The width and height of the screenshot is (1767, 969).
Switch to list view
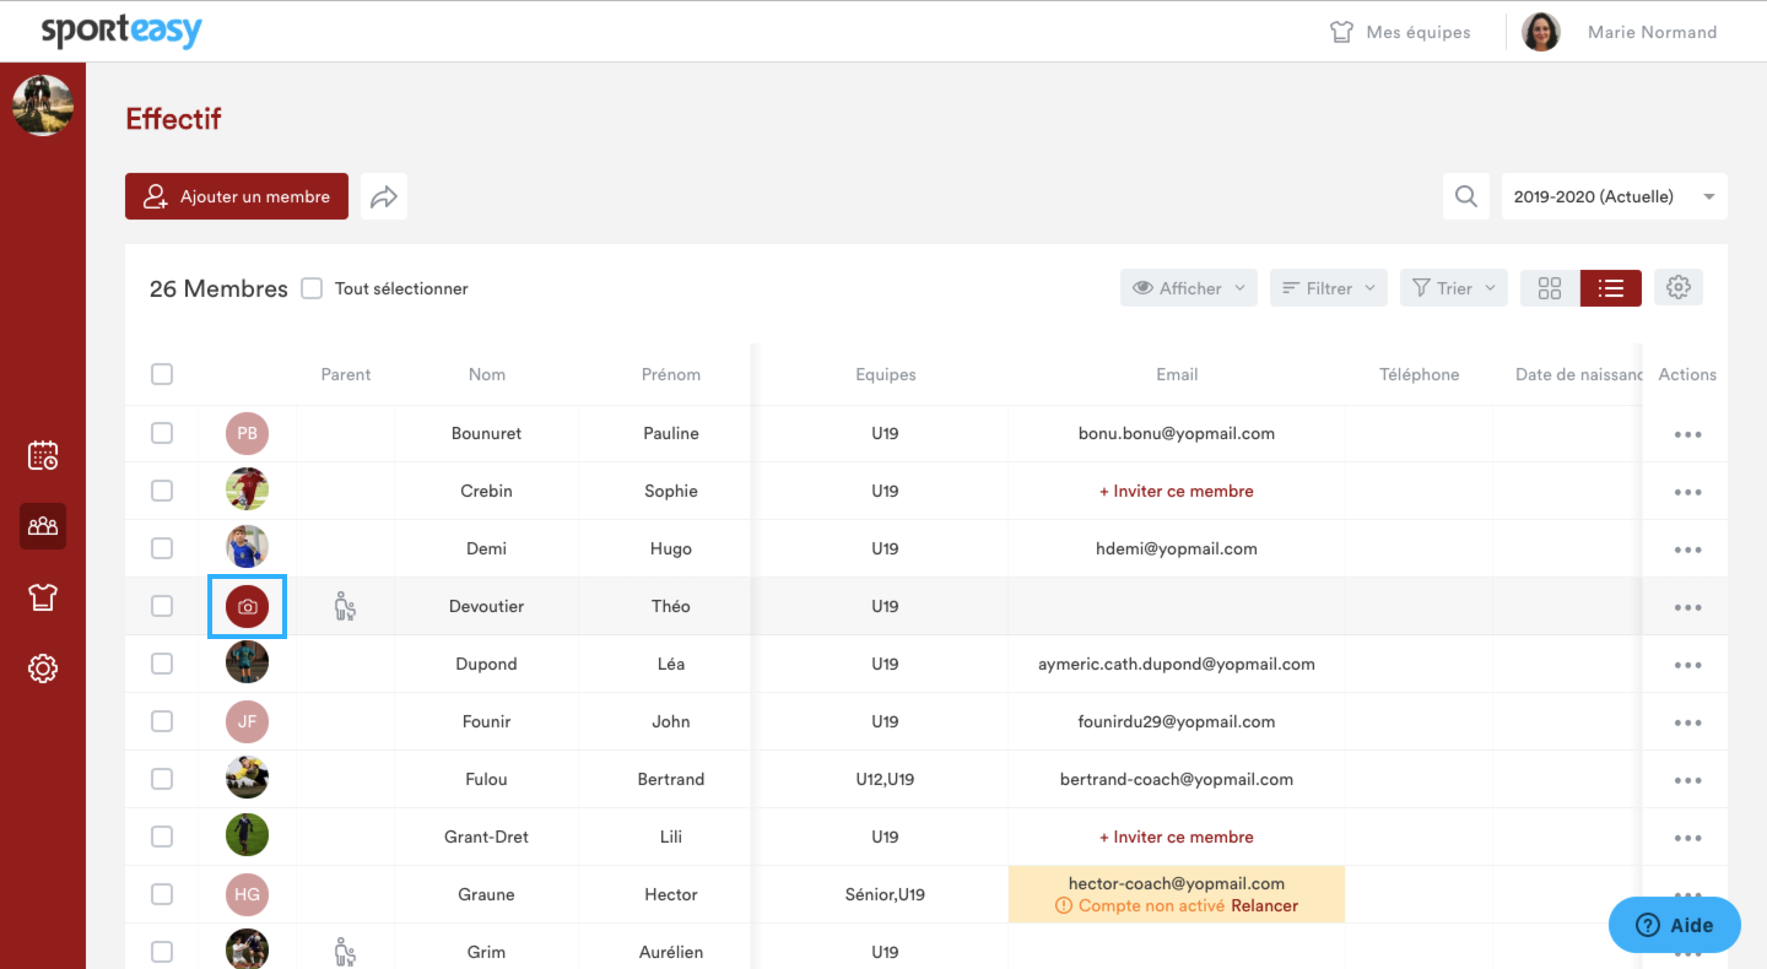pos(1611,288)
